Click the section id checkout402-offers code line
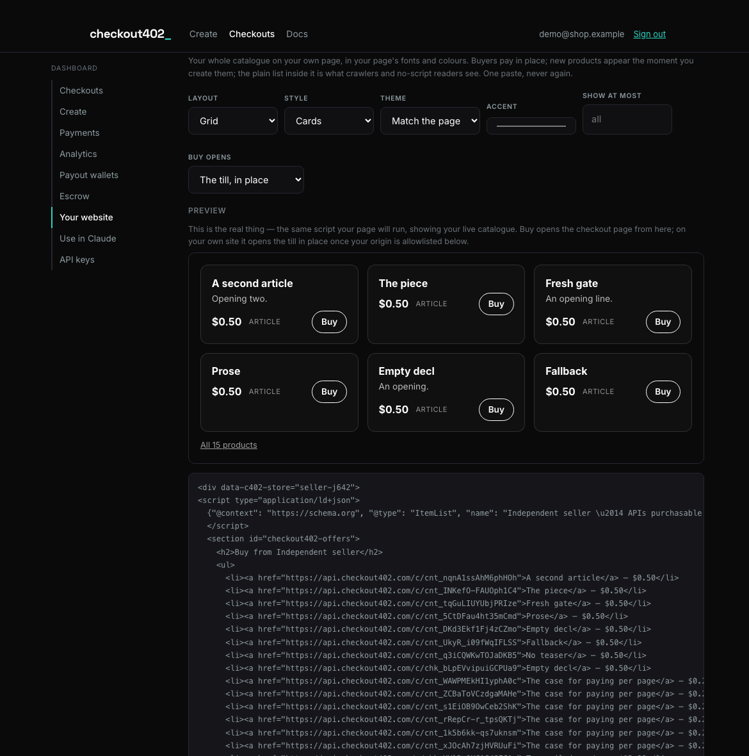The height and width of the screenshot is (756, 749). tap(283, 539)
